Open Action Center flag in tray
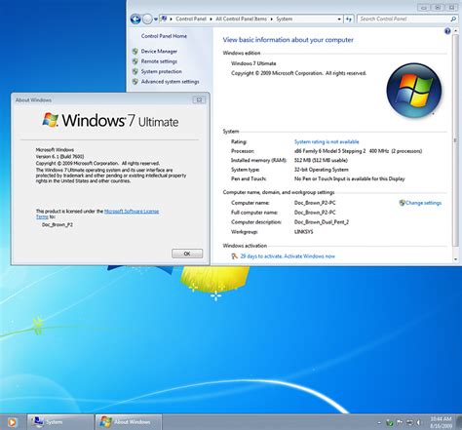Viewport: 462px width, 430px height. pyautogui.click(x=400, y=422)
